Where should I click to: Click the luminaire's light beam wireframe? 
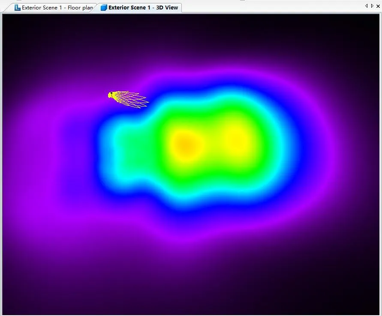coord(133,100)
